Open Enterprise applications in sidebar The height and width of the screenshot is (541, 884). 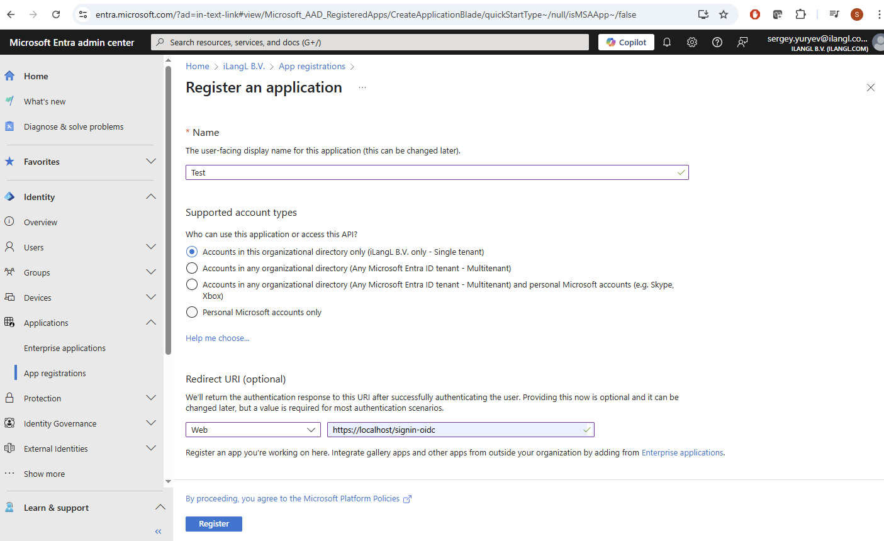(x=65, y=348)
